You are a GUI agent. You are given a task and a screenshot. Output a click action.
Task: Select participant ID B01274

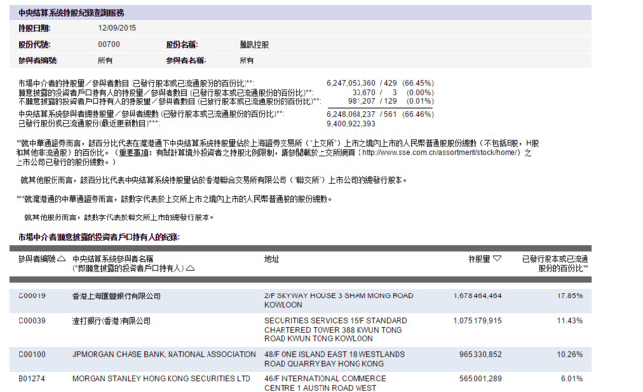pos(32,378)
